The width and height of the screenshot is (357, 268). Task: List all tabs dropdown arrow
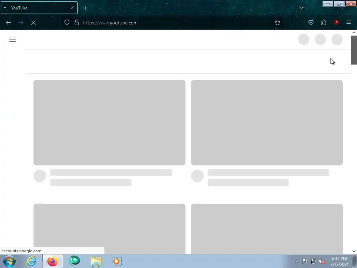click(301, 8)
